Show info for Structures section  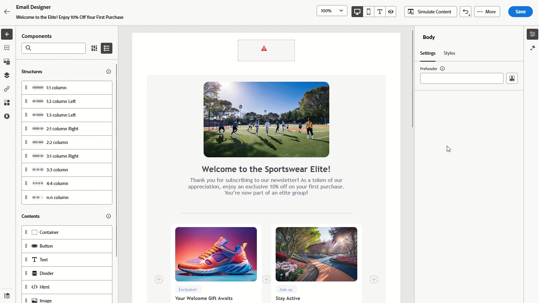click(109, 71)
